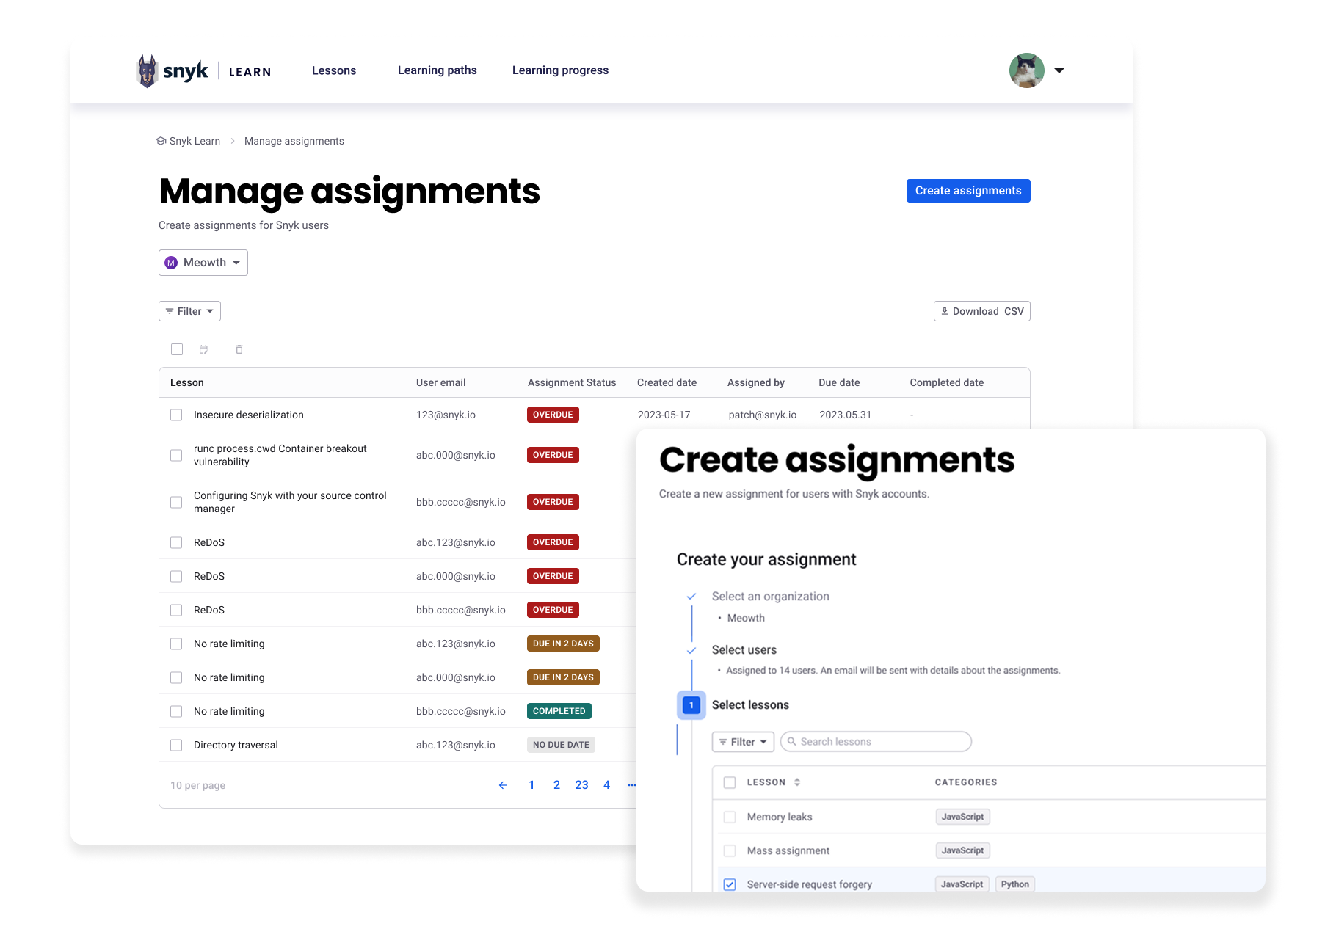Click the Select users step title
Screen dimensions: 1336x929
(744, 650)
